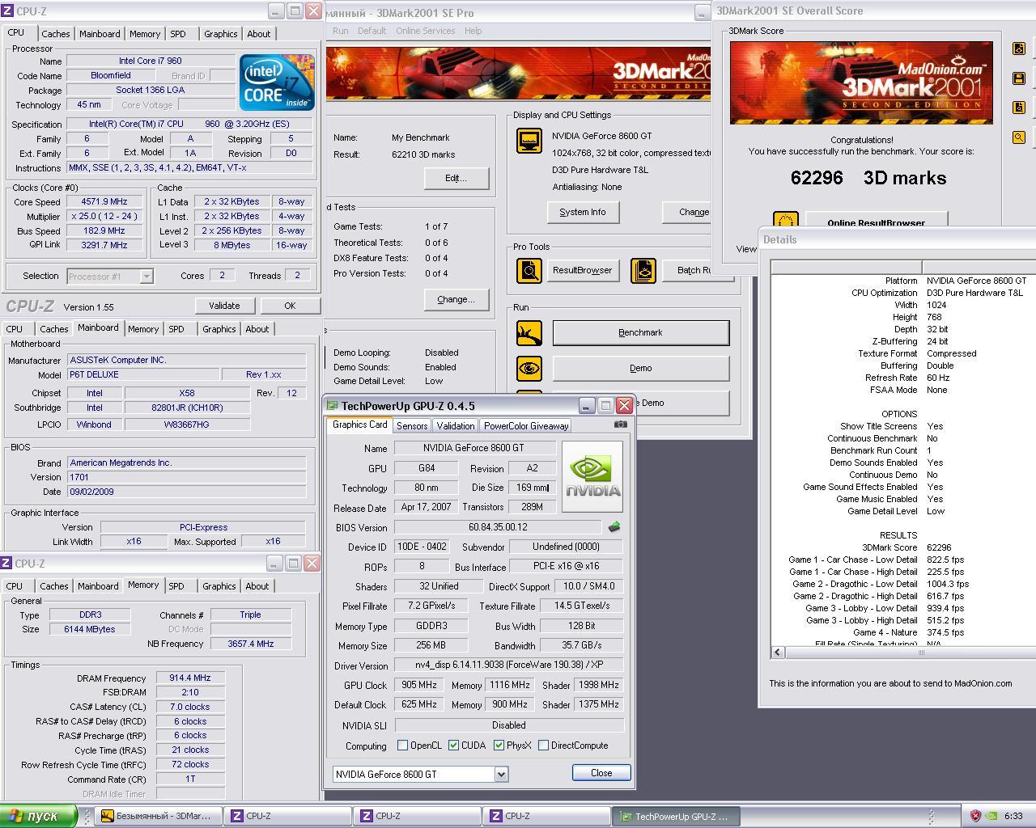
Task: Click the document icon beside Batch Run
Action: coord(643,270)
